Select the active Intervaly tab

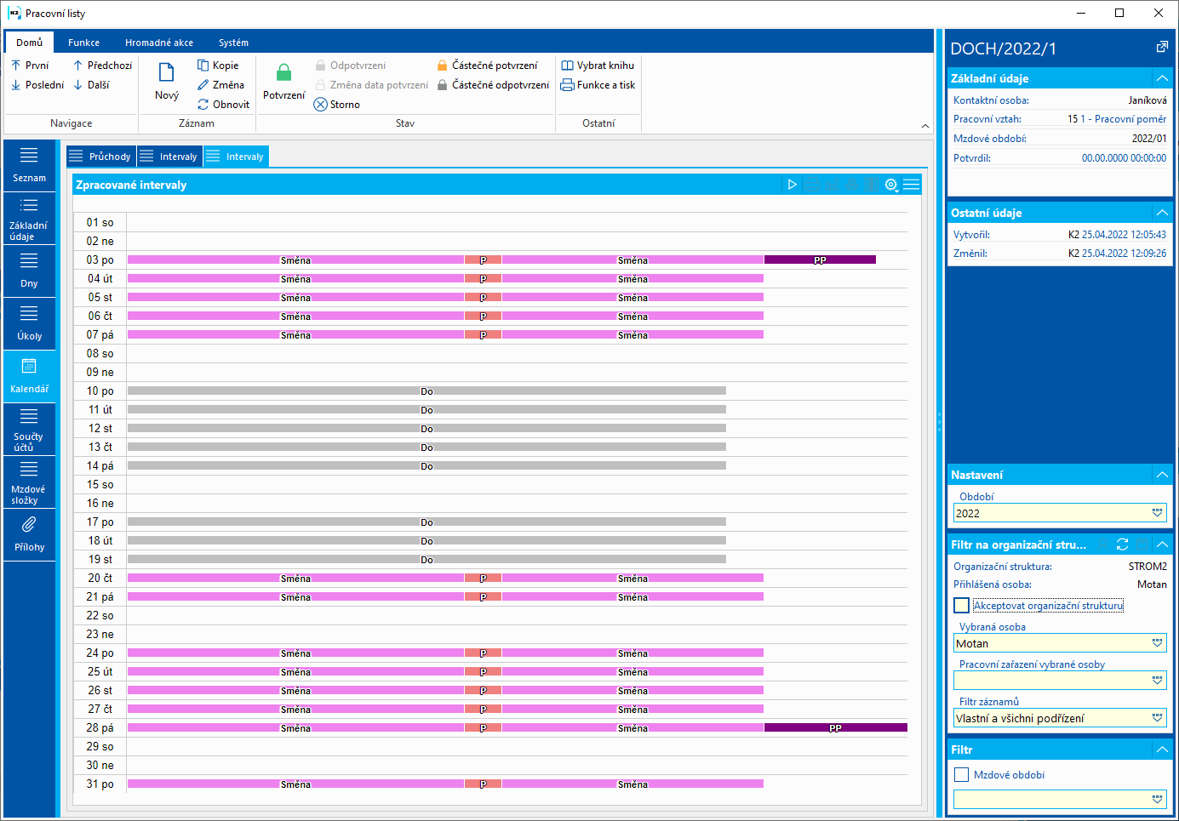236,157
